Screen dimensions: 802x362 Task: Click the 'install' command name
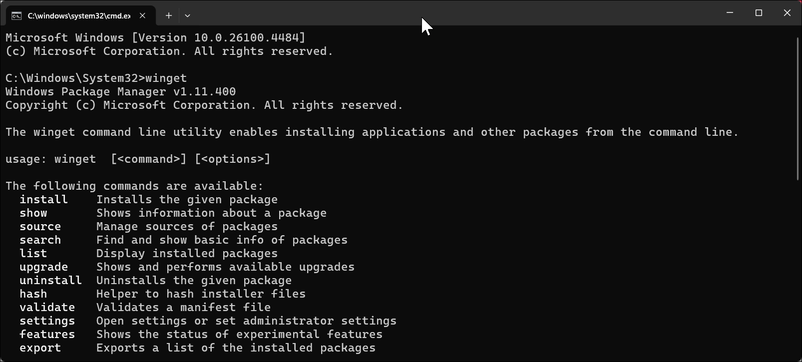43,200
